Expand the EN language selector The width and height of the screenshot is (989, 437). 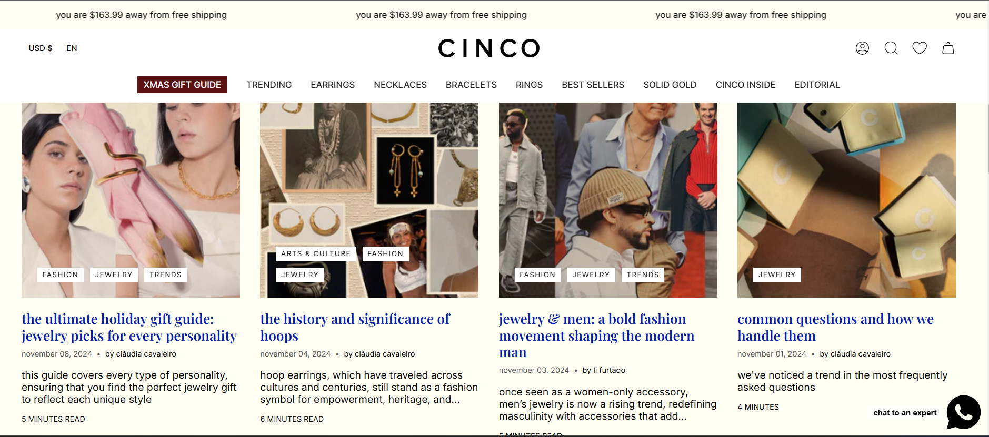(x=72, y=48)
